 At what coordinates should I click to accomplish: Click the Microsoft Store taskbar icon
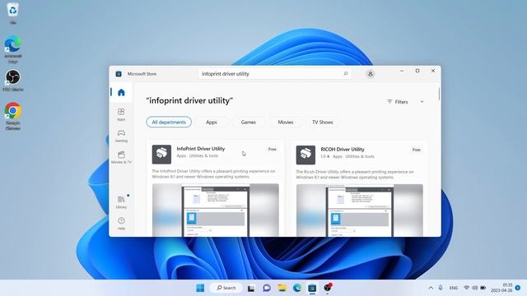312,288
